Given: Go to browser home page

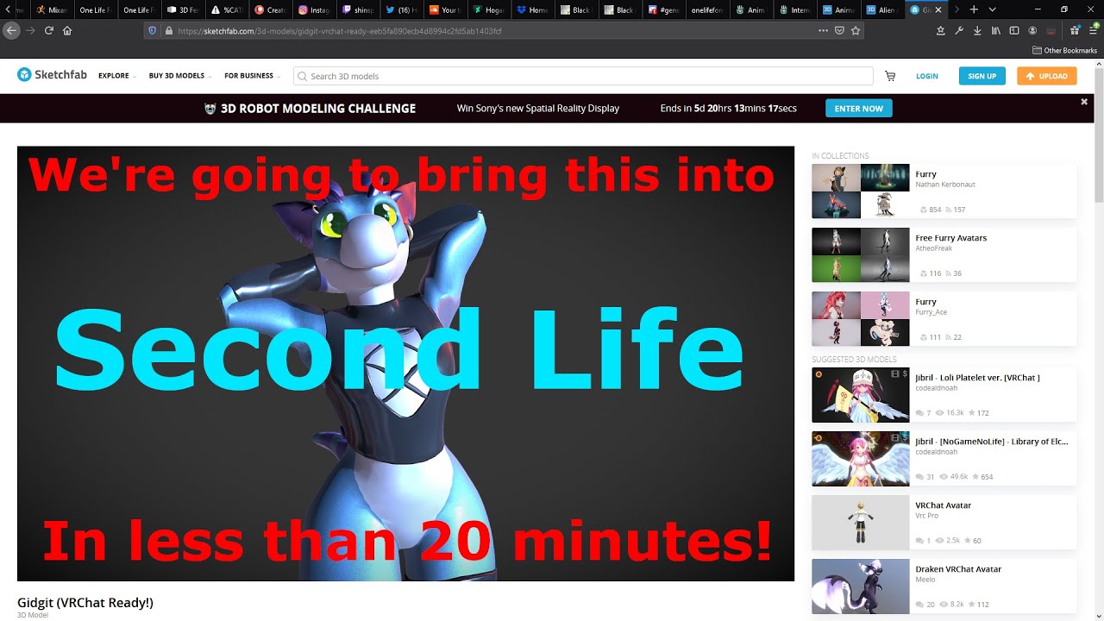Looking at the screenshot, I should point(67,30).
